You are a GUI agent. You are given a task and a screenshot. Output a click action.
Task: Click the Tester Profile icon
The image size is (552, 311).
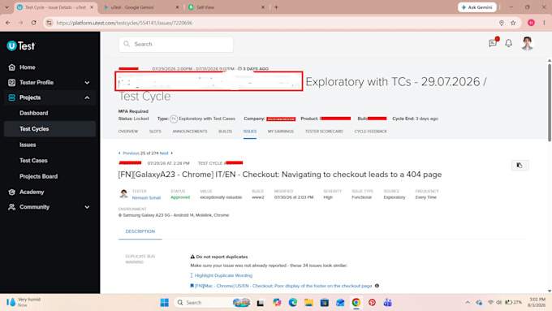tap(11, 82)
